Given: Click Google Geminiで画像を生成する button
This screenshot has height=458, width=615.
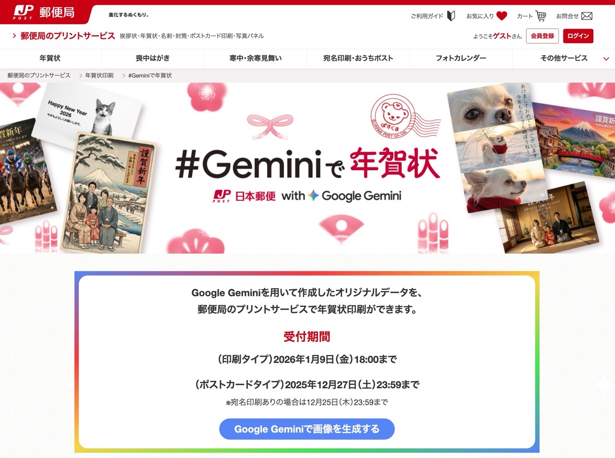Looking at the screenshot, I should tap(307, 429).
